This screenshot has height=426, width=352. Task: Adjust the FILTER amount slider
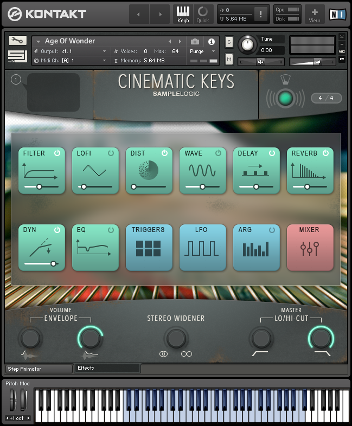[41, 186]
